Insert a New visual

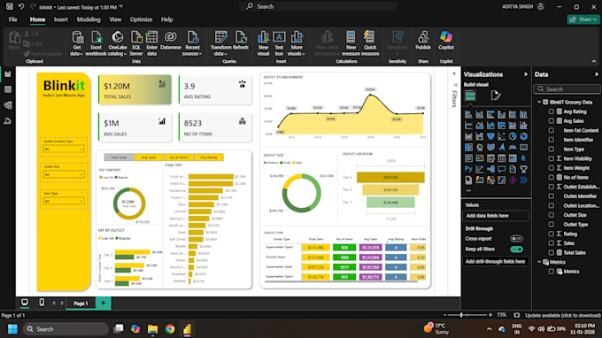pyautogui.click(x=263, y=43)
